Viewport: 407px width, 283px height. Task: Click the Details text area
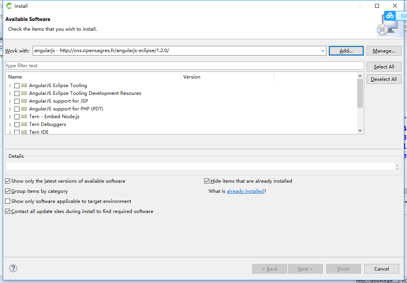pyautogui.click(x=200, y=166)
